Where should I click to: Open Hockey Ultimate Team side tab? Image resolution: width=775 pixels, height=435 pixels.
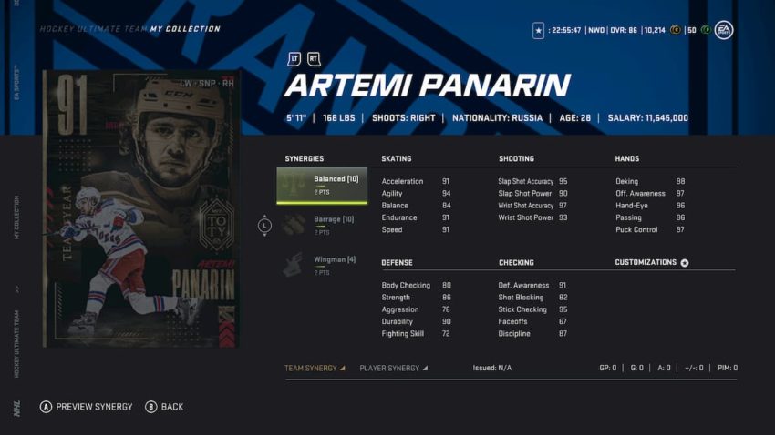point(16,344)
